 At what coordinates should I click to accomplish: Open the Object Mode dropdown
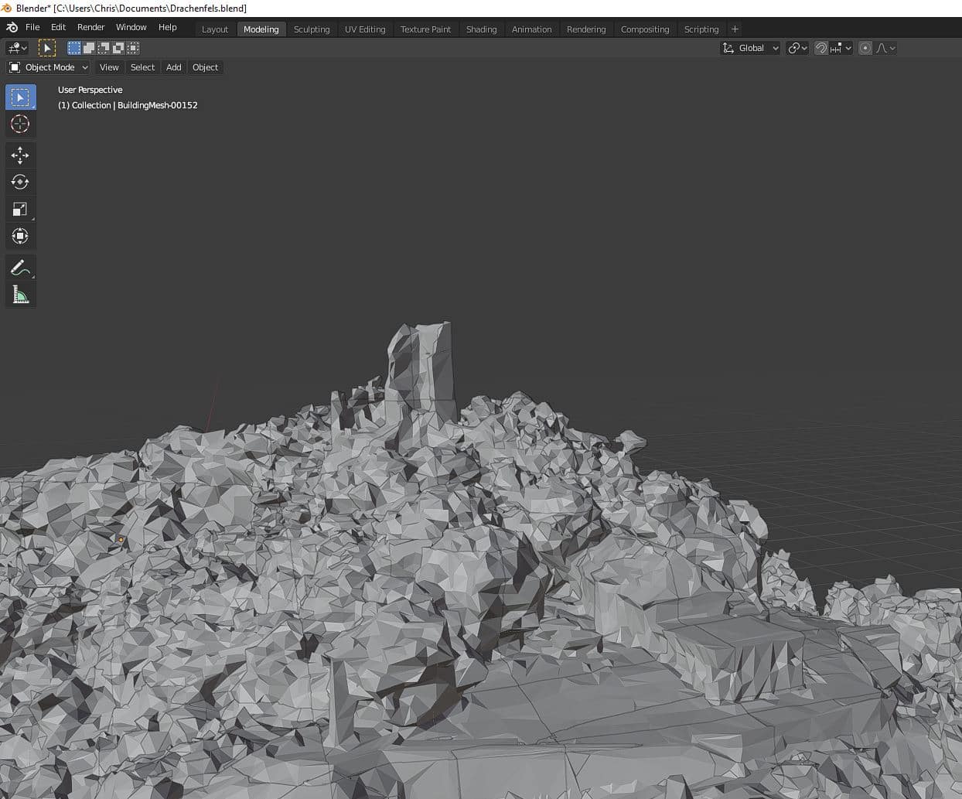tap(49, 67)
